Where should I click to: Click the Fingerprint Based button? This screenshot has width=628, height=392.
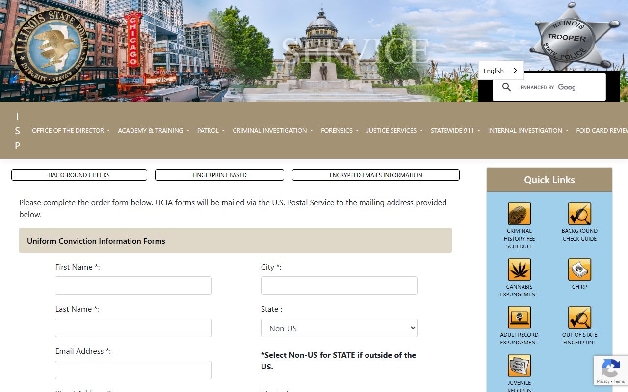pos(219,175)
